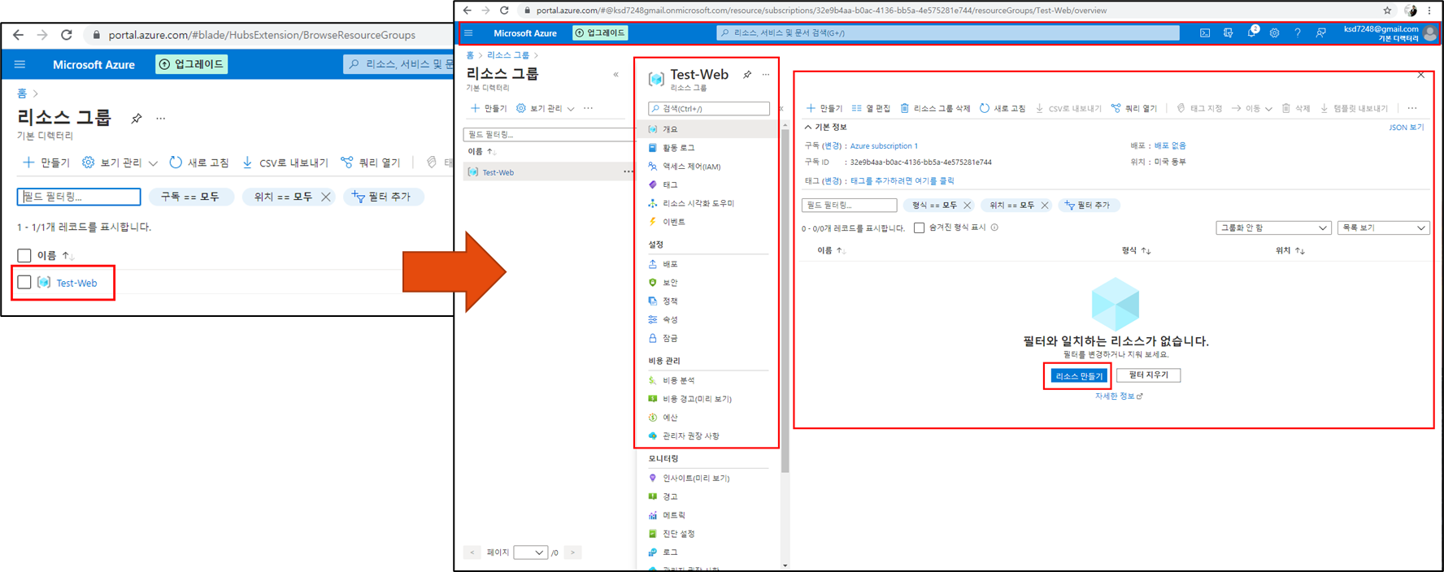Viewport: 1444px width, 572px height.
Task: Click 필터 지우기 button
Action: coord(1148,375)
